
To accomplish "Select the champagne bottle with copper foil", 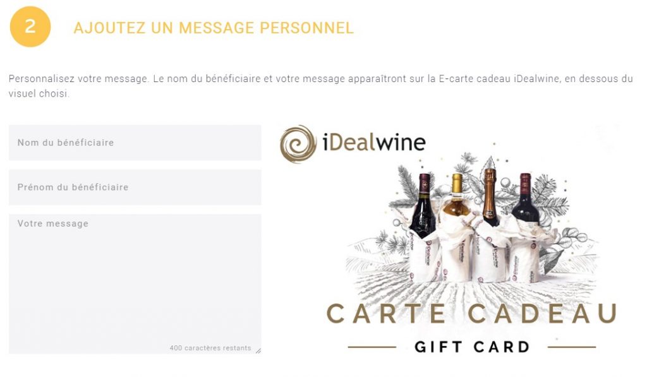I will (x=490, y=197).
